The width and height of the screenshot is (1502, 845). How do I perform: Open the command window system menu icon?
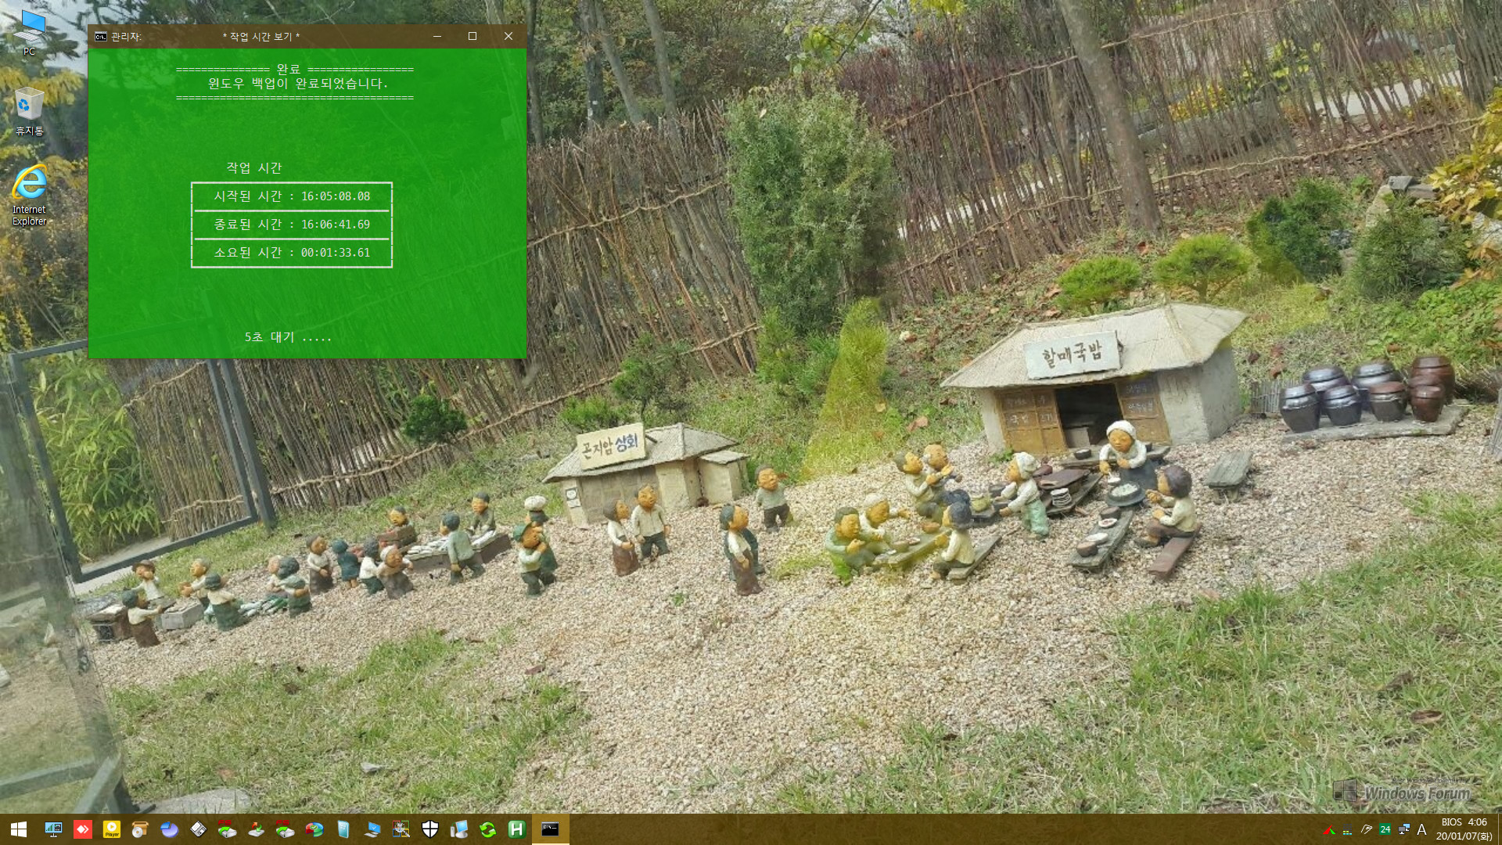(101, 36)
